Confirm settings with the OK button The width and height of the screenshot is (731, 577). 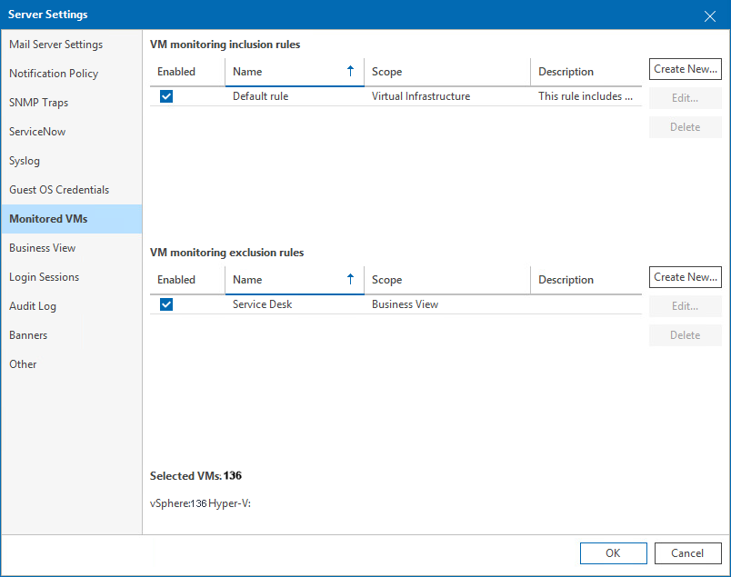coord(613,552)
